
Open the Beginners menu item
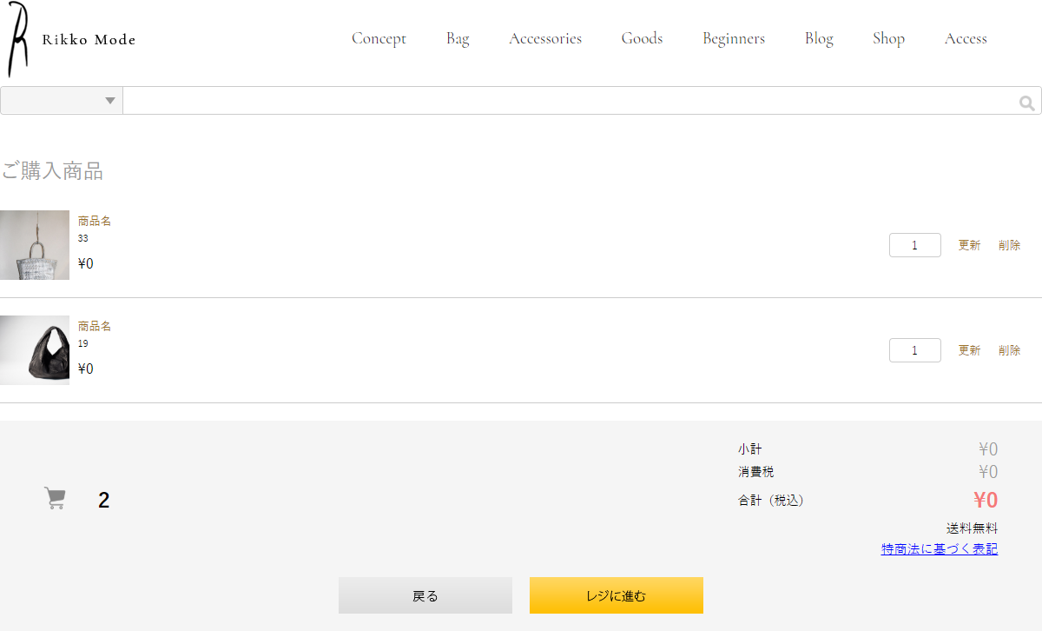[x=734, y=38]
